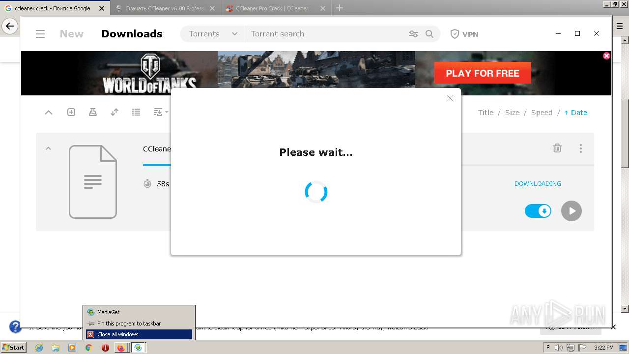Sort downloads by Title
Screen dimensions: 629x354
tap(486, 113)
